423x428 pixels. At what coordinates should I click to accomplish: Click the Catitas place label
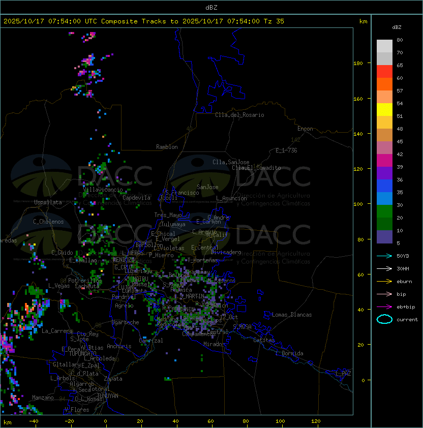click(264, 340)
